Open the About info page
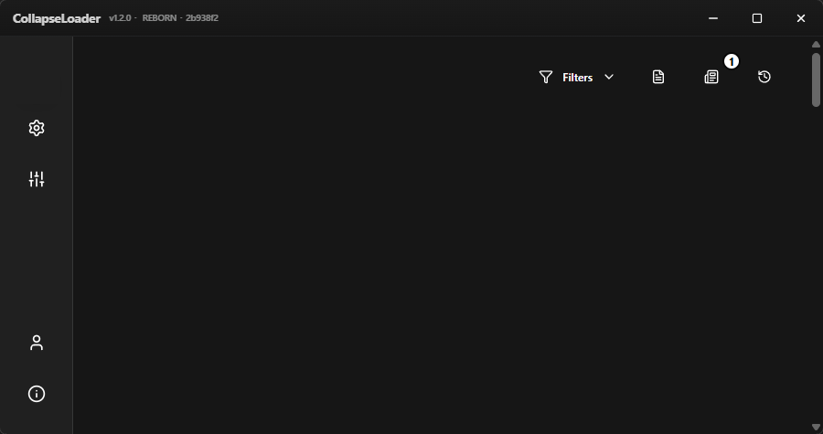The height and width of the screenshot is (434, 823). 37,394
